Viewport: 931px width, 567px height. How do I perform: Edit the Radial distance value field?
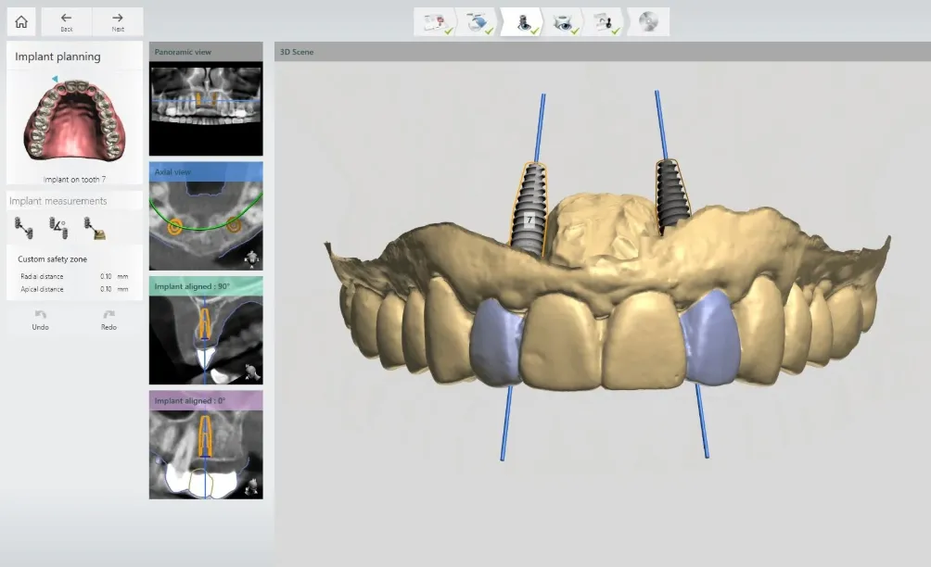pos(107,276)
